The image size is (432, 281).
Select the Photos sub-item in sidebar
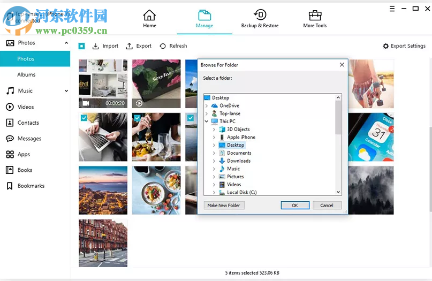[x=35, y=59]
